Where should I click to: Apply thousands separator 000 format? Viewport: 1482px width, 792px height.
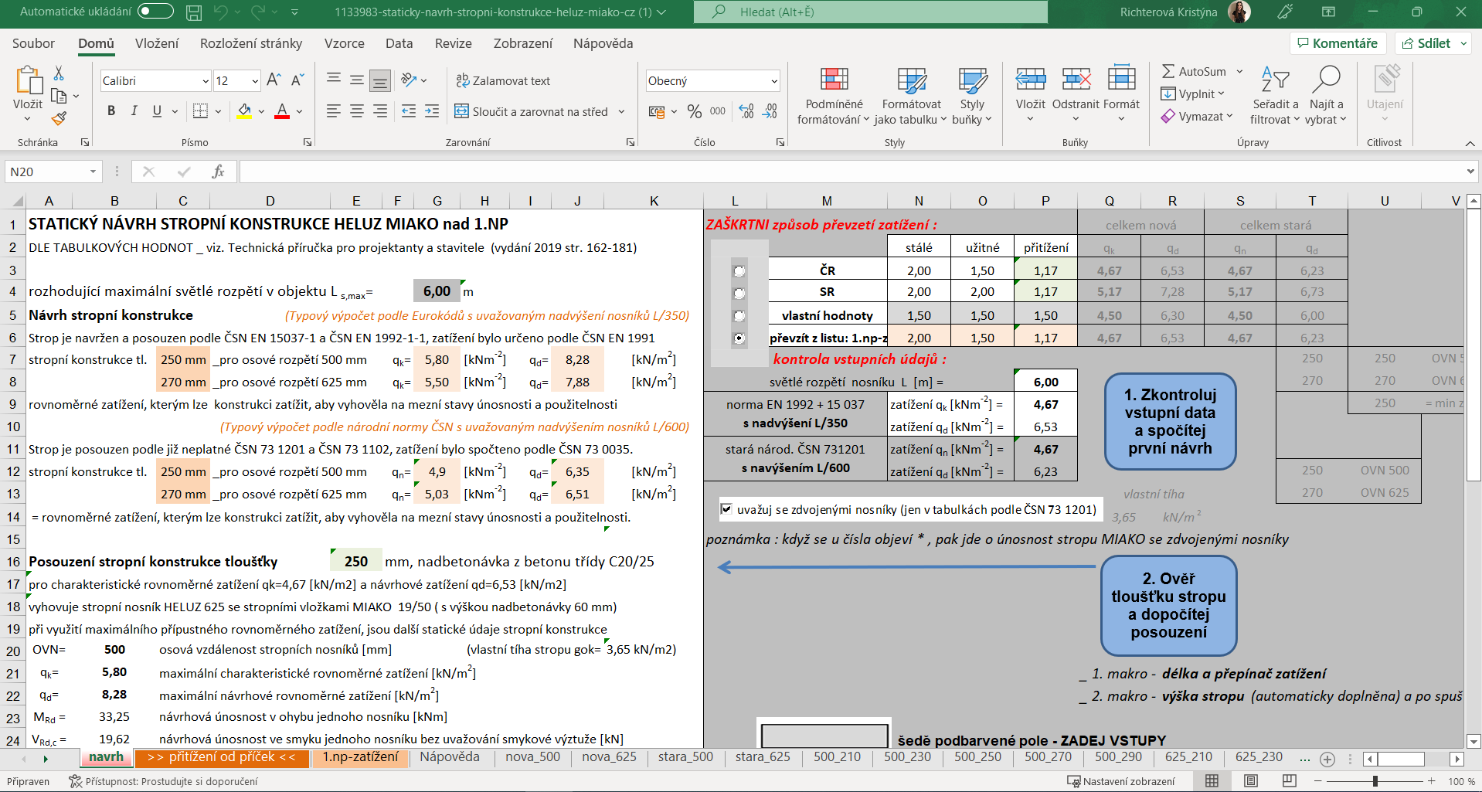point(718,111)
